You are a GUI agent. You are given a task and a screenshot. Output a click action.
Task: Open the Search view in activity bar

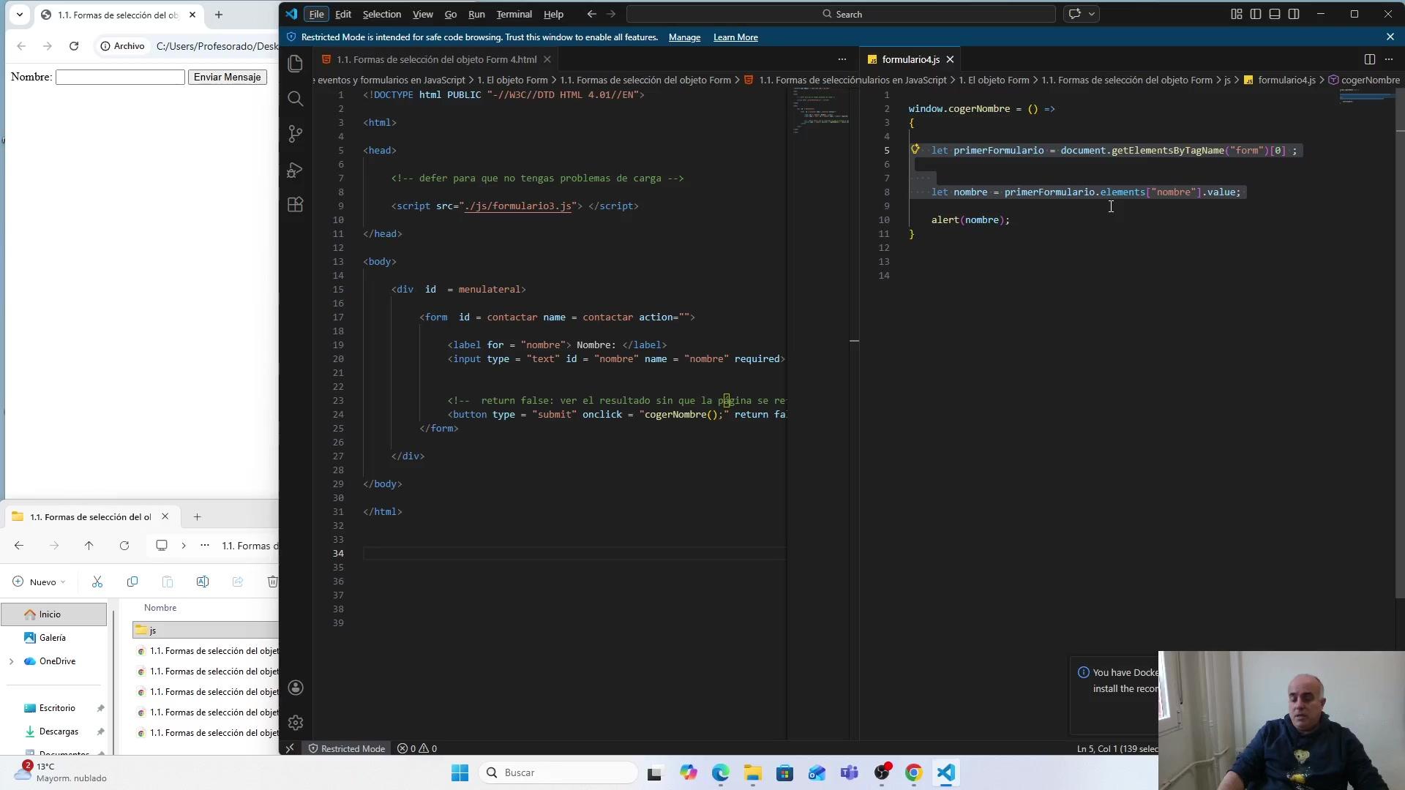296,99
